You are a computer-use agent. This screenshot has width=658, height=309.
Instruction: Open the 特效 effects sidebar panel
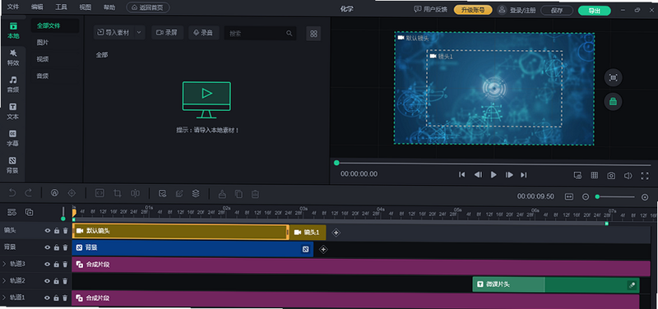(13, 58)
